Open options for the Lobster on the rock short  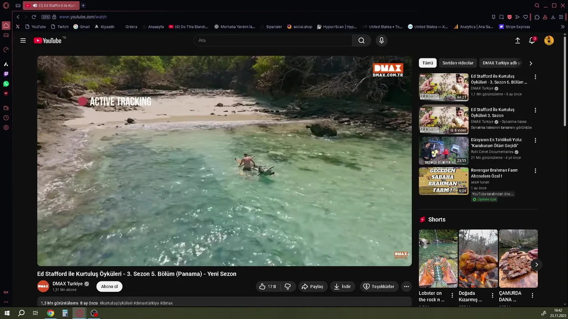click(452, 296)
